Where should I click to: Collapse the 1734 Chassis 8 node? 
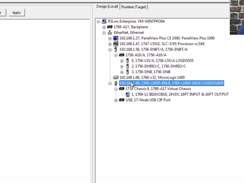pyautogui.click(x=116, y=89)
